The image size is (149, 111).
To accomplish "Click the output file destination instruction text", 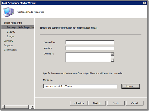I will coord(83,73).
